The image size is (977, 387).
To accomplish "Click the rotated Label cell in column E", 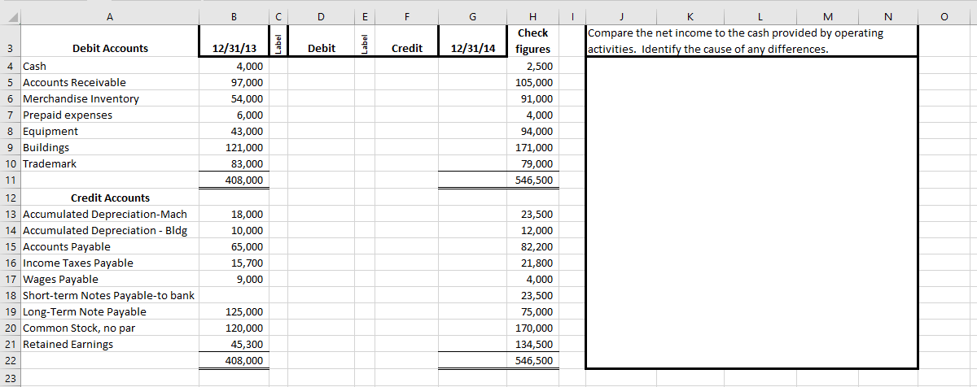I will (364, 41).
